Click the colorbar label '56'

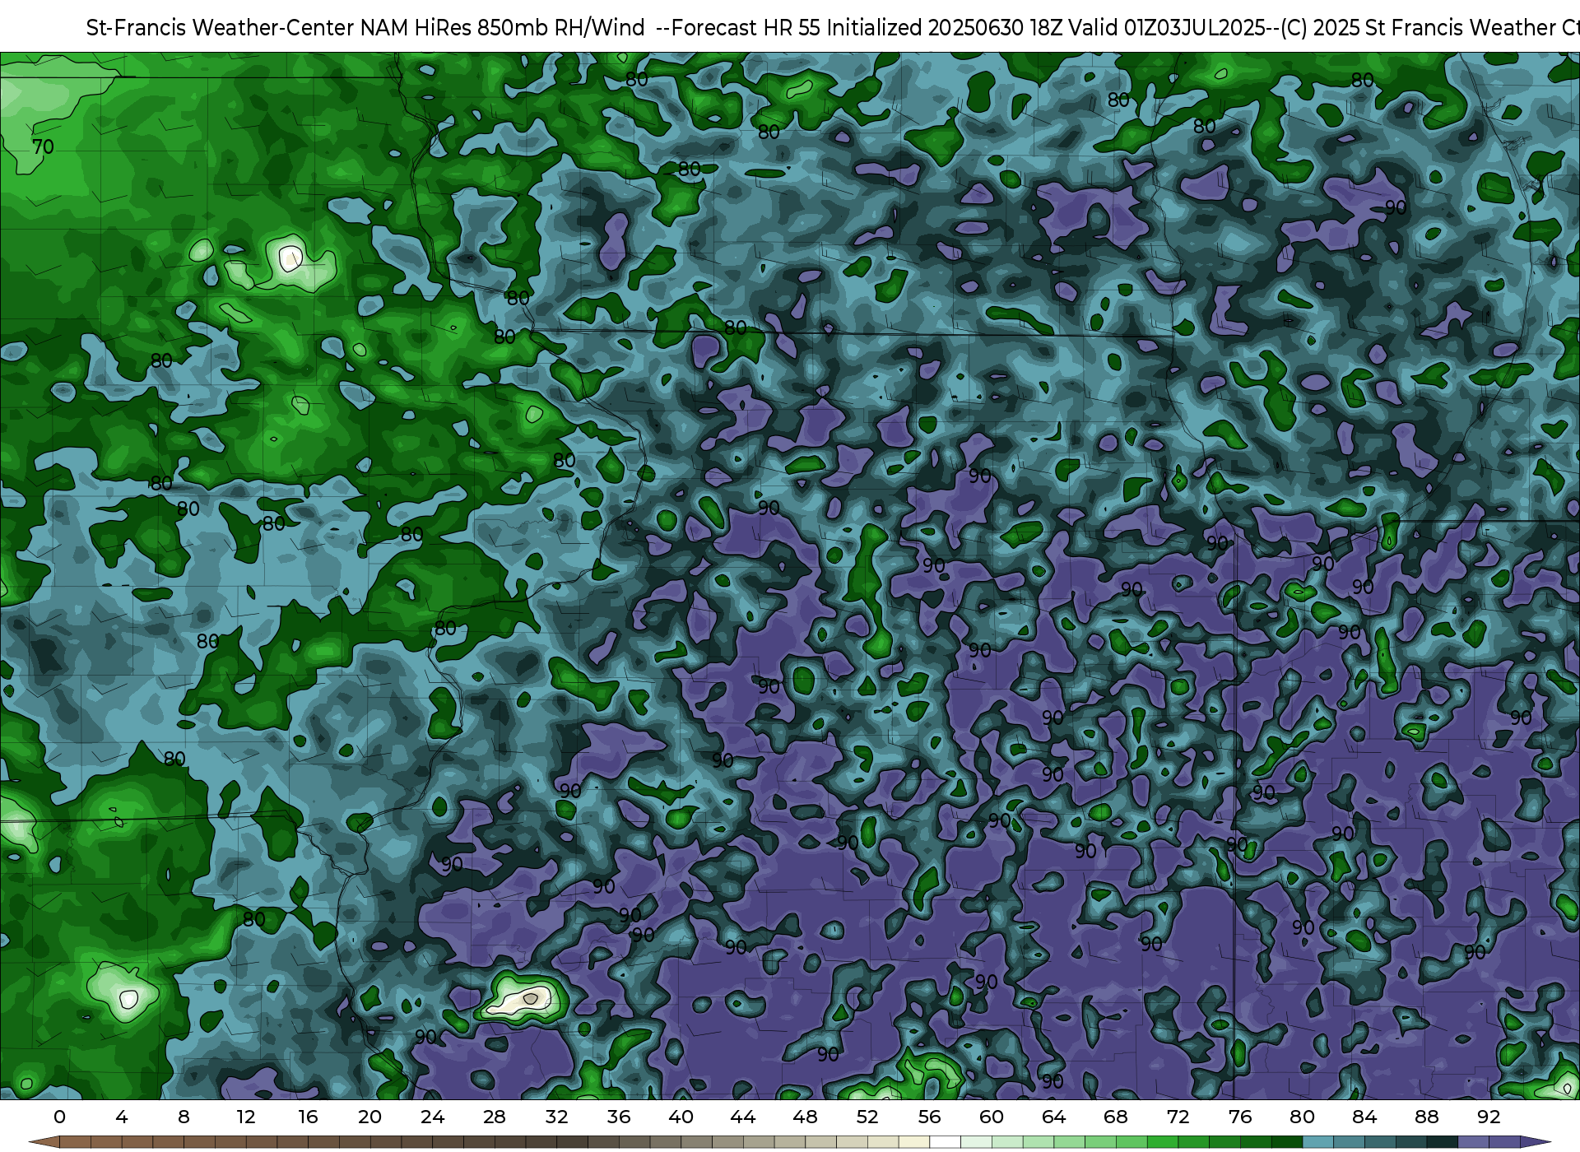tap(929, 1117)
